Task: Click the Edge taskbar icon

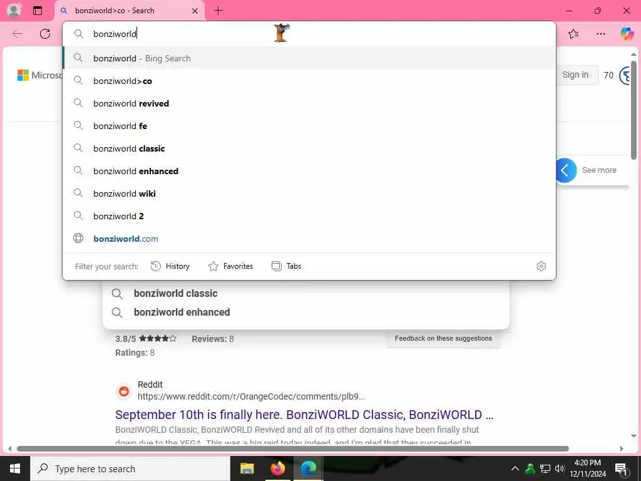Action: pyautogui.click(x=308, y=468)
